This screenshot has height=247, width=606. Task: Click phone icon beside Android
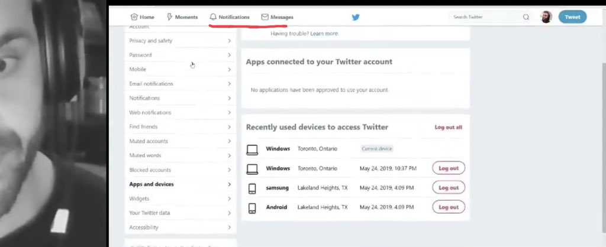[x=252, y=208]
